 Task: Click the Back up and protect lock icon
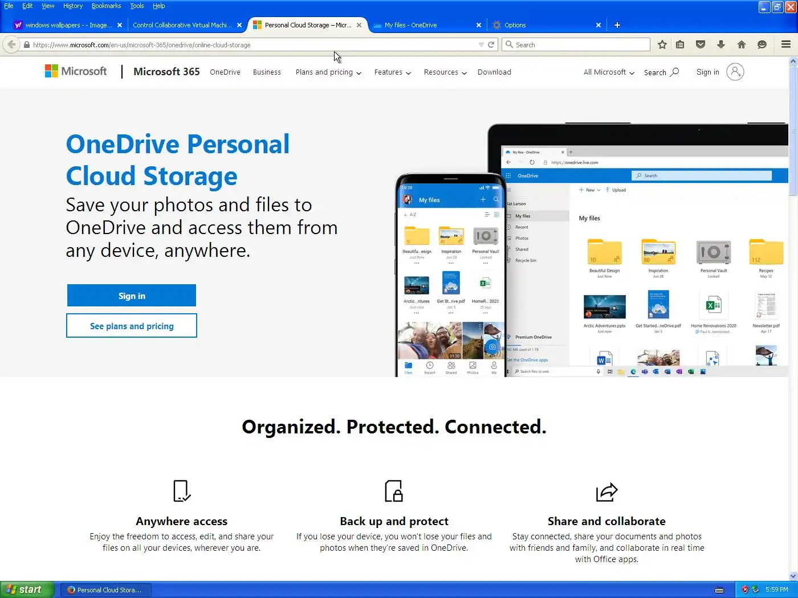(x=394, y=491)
